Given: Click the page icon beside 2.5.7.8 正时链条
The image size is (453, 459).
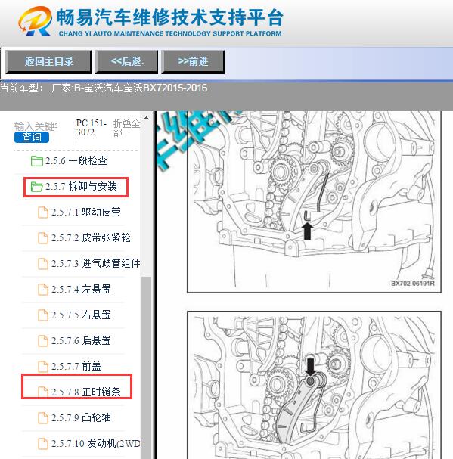Looking at the screenshot, I should click(x=43, y=392).
